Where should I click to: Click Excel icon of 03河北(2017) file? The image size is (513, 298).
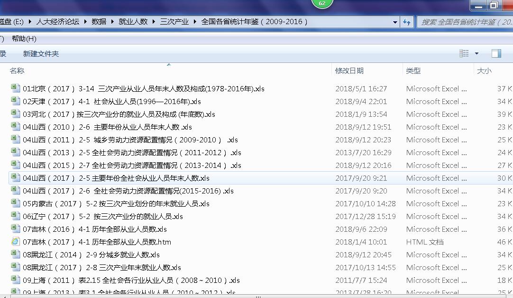(15, 114)
